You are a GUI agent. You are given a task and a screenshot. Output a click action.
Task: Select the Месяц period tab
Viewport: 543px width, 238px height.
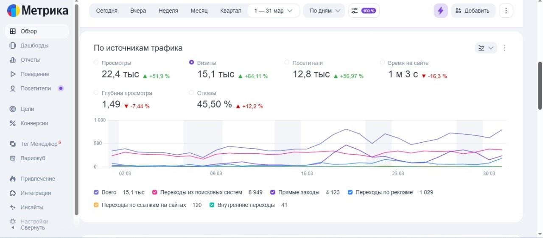pyautogui.click(x=199, y=11)
